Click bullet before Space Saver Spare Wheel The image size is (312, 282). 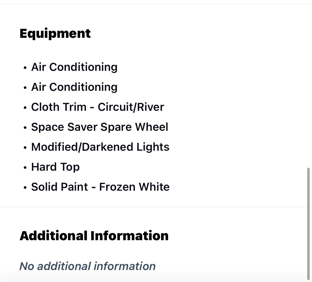point(25,128)
